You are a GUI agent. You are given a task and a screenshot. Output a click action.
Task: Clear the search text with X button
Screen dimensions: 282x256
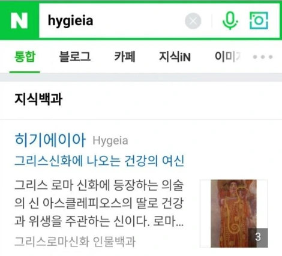[193, 21]
